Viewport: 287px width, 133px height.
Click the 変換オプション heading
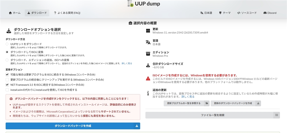click(14, 70)
